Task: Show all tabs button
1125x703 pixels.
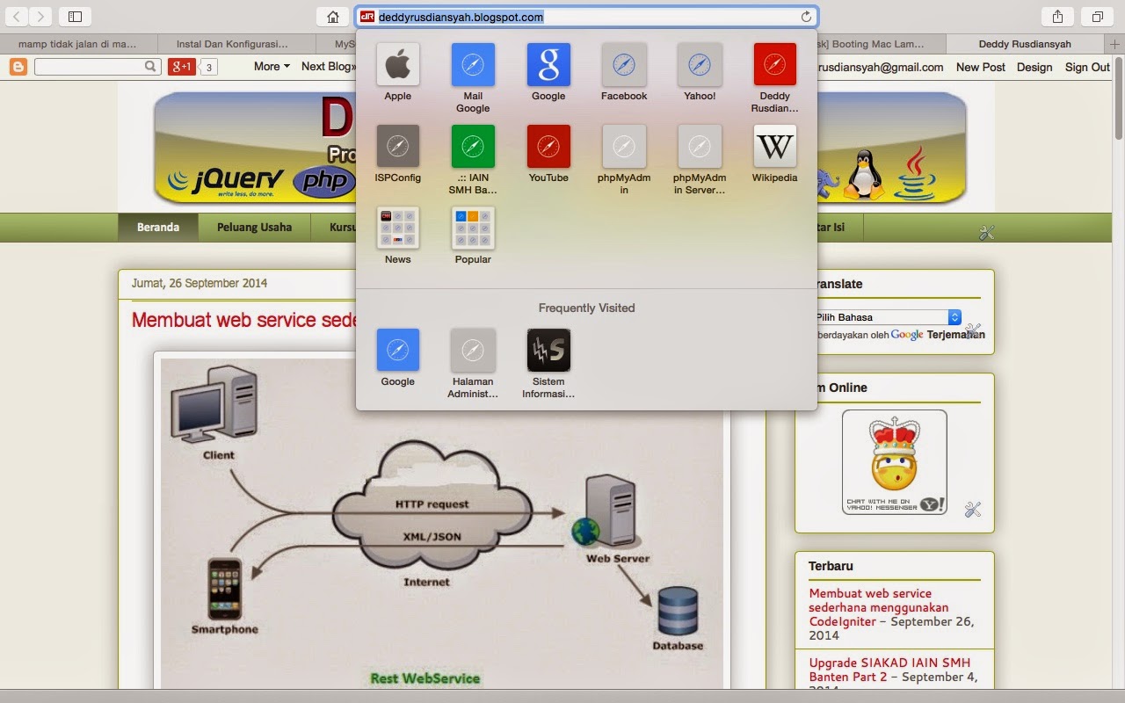Action: click(1097, 17)
